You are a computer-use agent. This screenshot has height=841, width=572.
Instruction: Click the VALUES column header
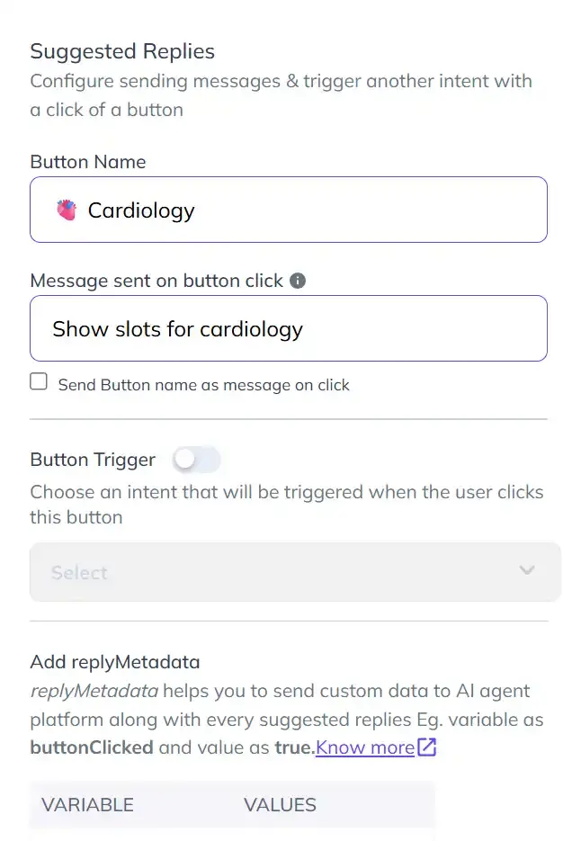pos(279,804)
